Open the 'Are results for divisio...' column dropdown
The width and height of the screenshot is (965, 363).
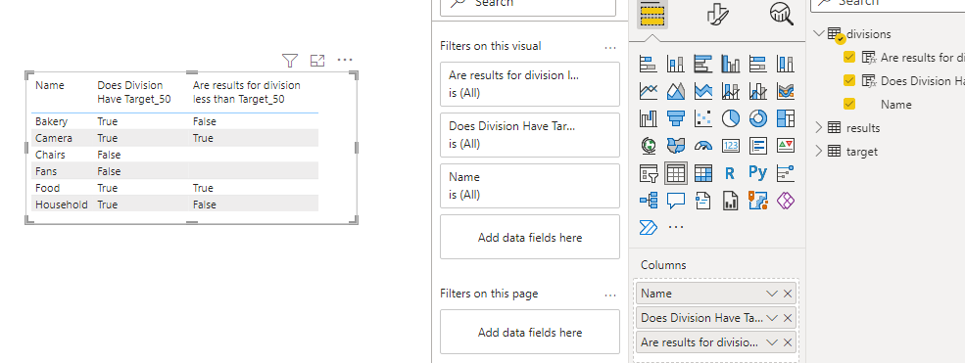tap(772, 342)
